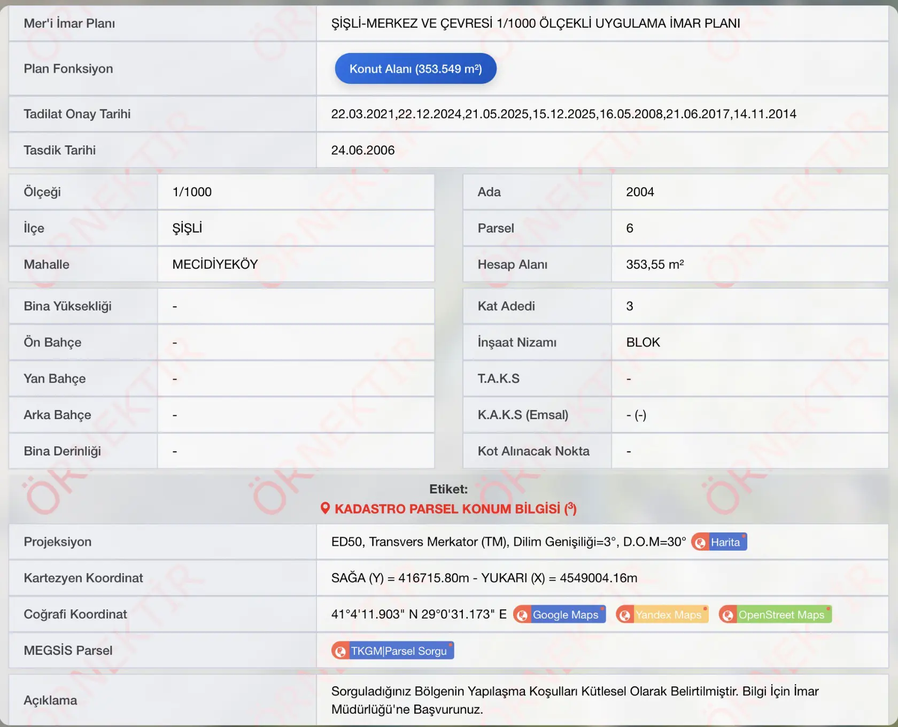Open the Harita map link
Screen dimensions: 898x727
point(719,542)
